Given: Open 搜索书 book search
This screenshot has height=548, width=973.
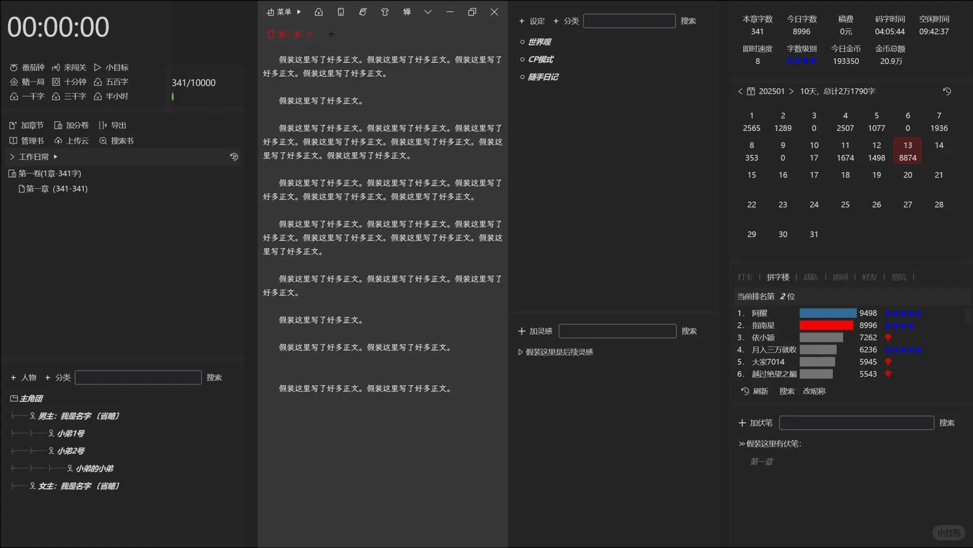Looking at the screenshot, I should [116, 141].
